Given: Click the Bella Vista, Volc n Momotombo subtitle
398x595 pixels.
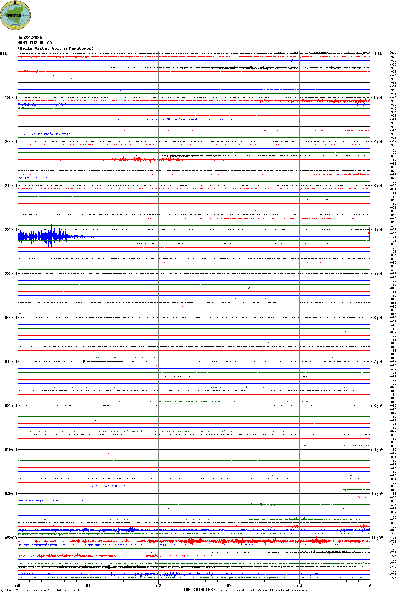Looking at the screenshot, I should pos(56,48).
